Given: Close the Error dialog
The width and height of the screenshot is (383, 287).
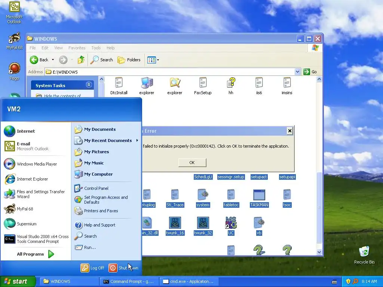Looking at the screenshot, I should click(x=290, y=131).
